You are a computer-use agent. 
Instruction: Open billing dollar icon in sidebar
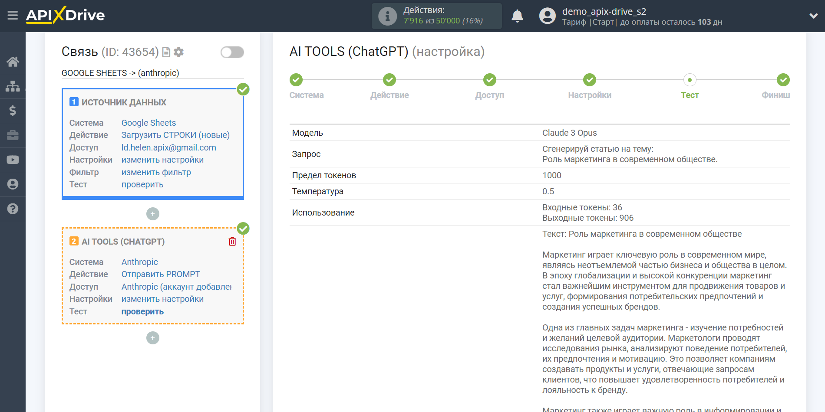click(13, 111)
